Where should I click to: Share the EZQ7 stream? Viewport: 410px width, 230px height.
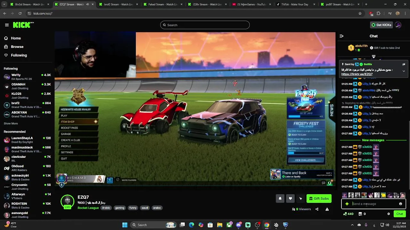coord(317,209)
